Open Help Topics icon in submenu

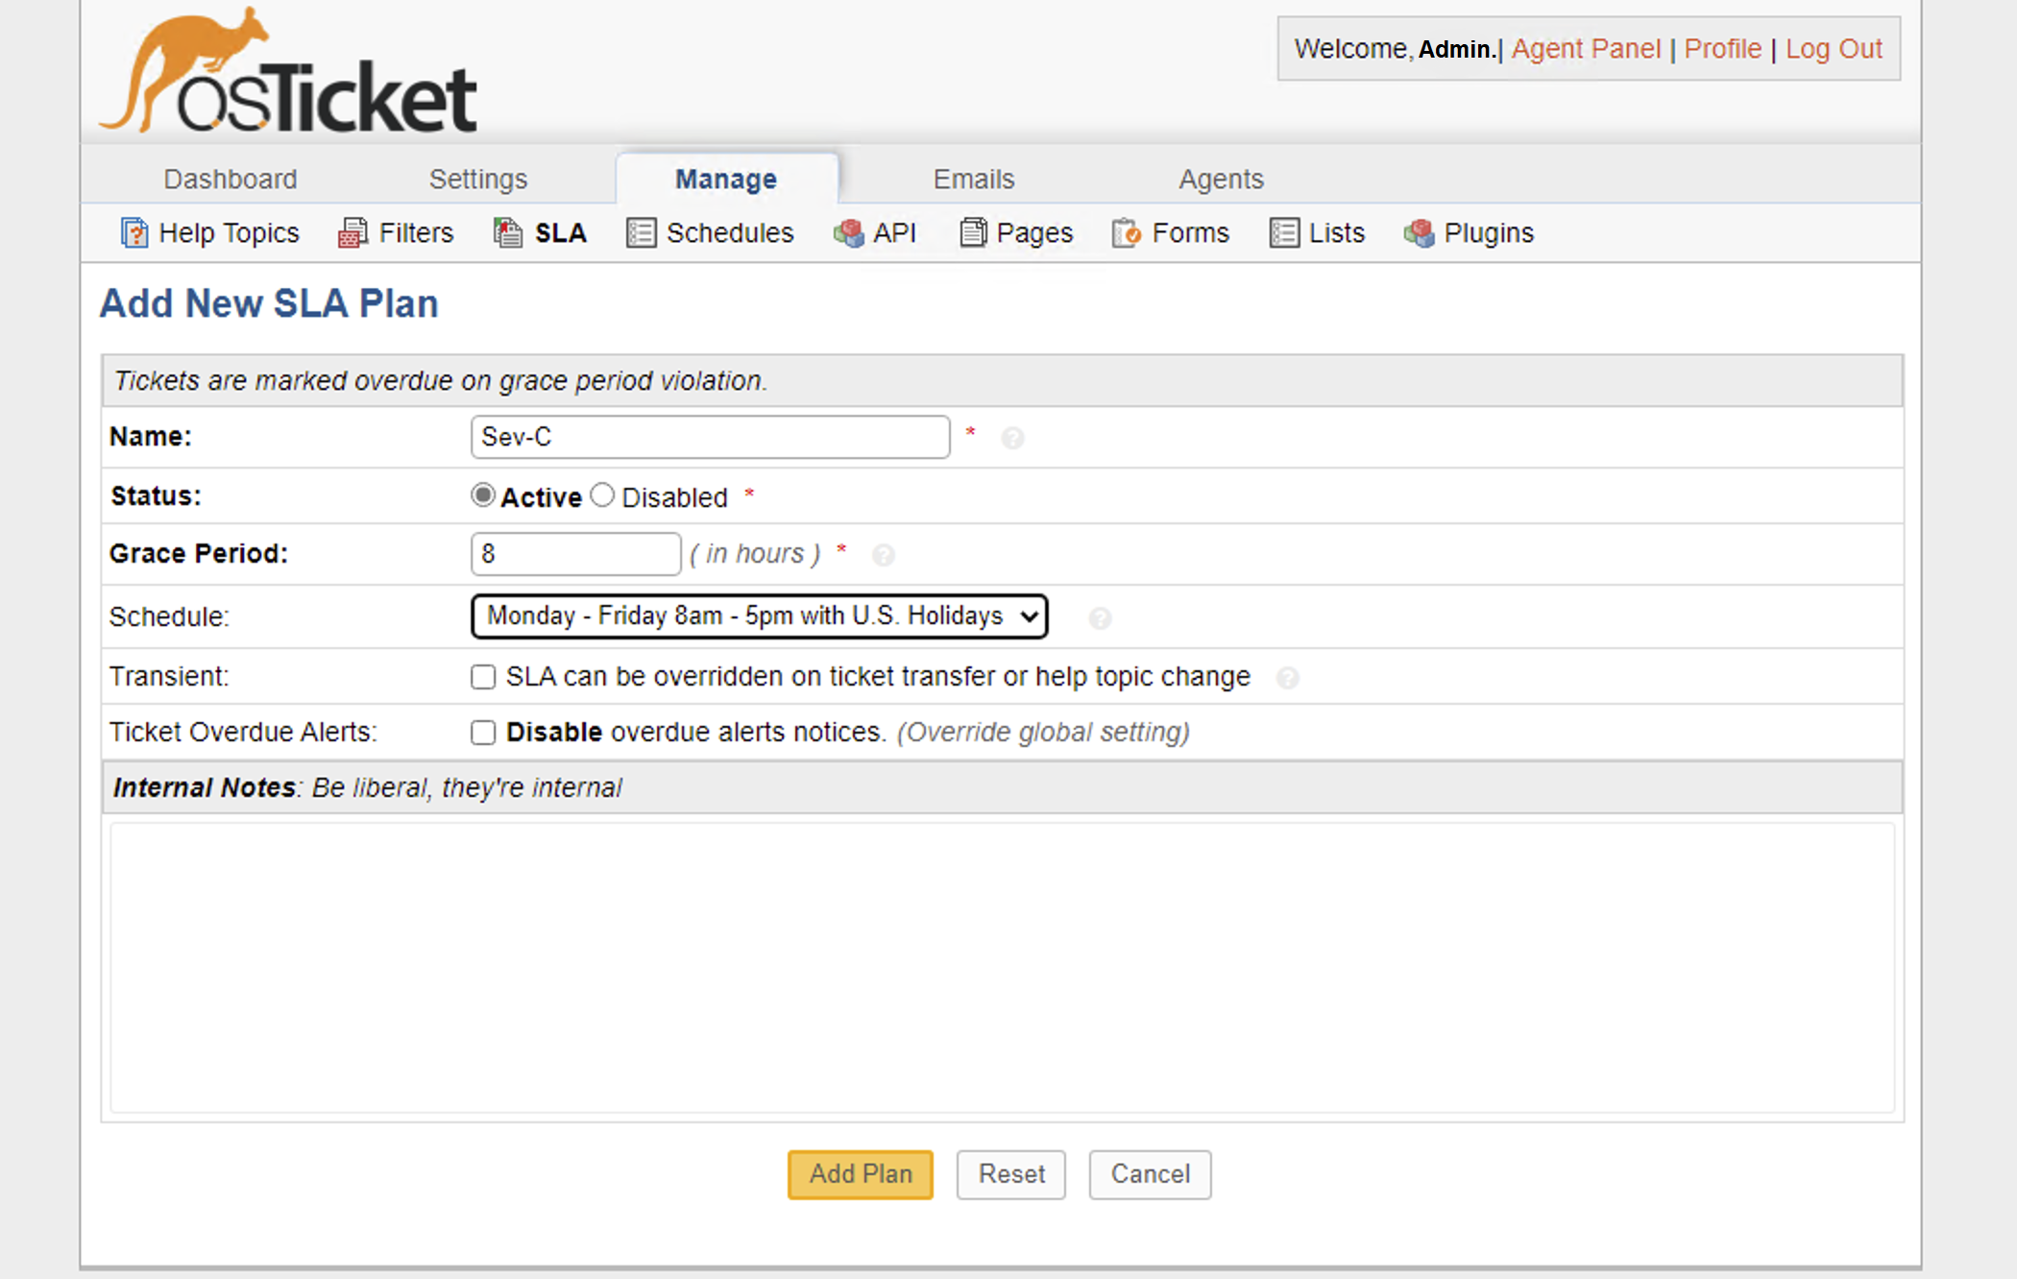point(134,233)
